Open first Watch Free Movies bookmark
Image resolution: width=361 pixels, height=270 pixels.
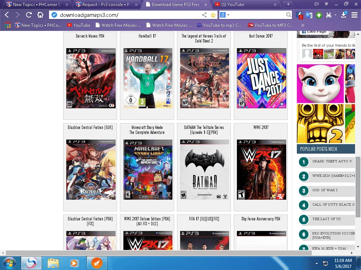point(118,25)
